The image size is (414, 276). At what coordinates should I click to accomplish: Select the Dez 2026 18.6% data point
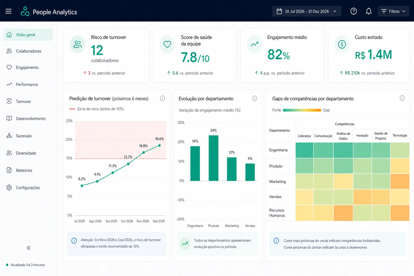pos(160,146)
